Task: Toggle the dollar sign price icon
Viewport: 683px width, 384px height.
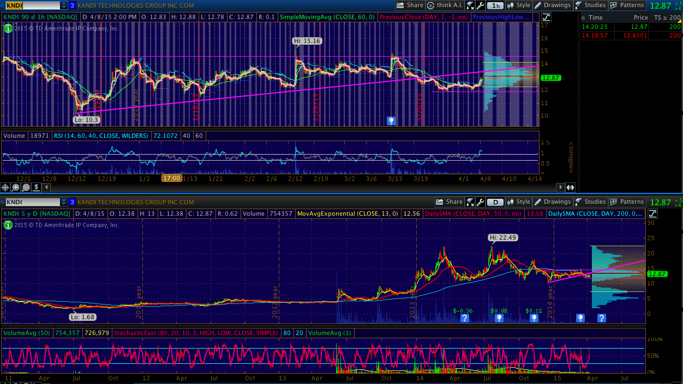Action: point(36,187)
